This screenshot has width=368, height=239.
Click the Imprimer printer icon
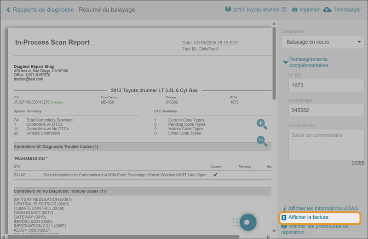[294, 10]
